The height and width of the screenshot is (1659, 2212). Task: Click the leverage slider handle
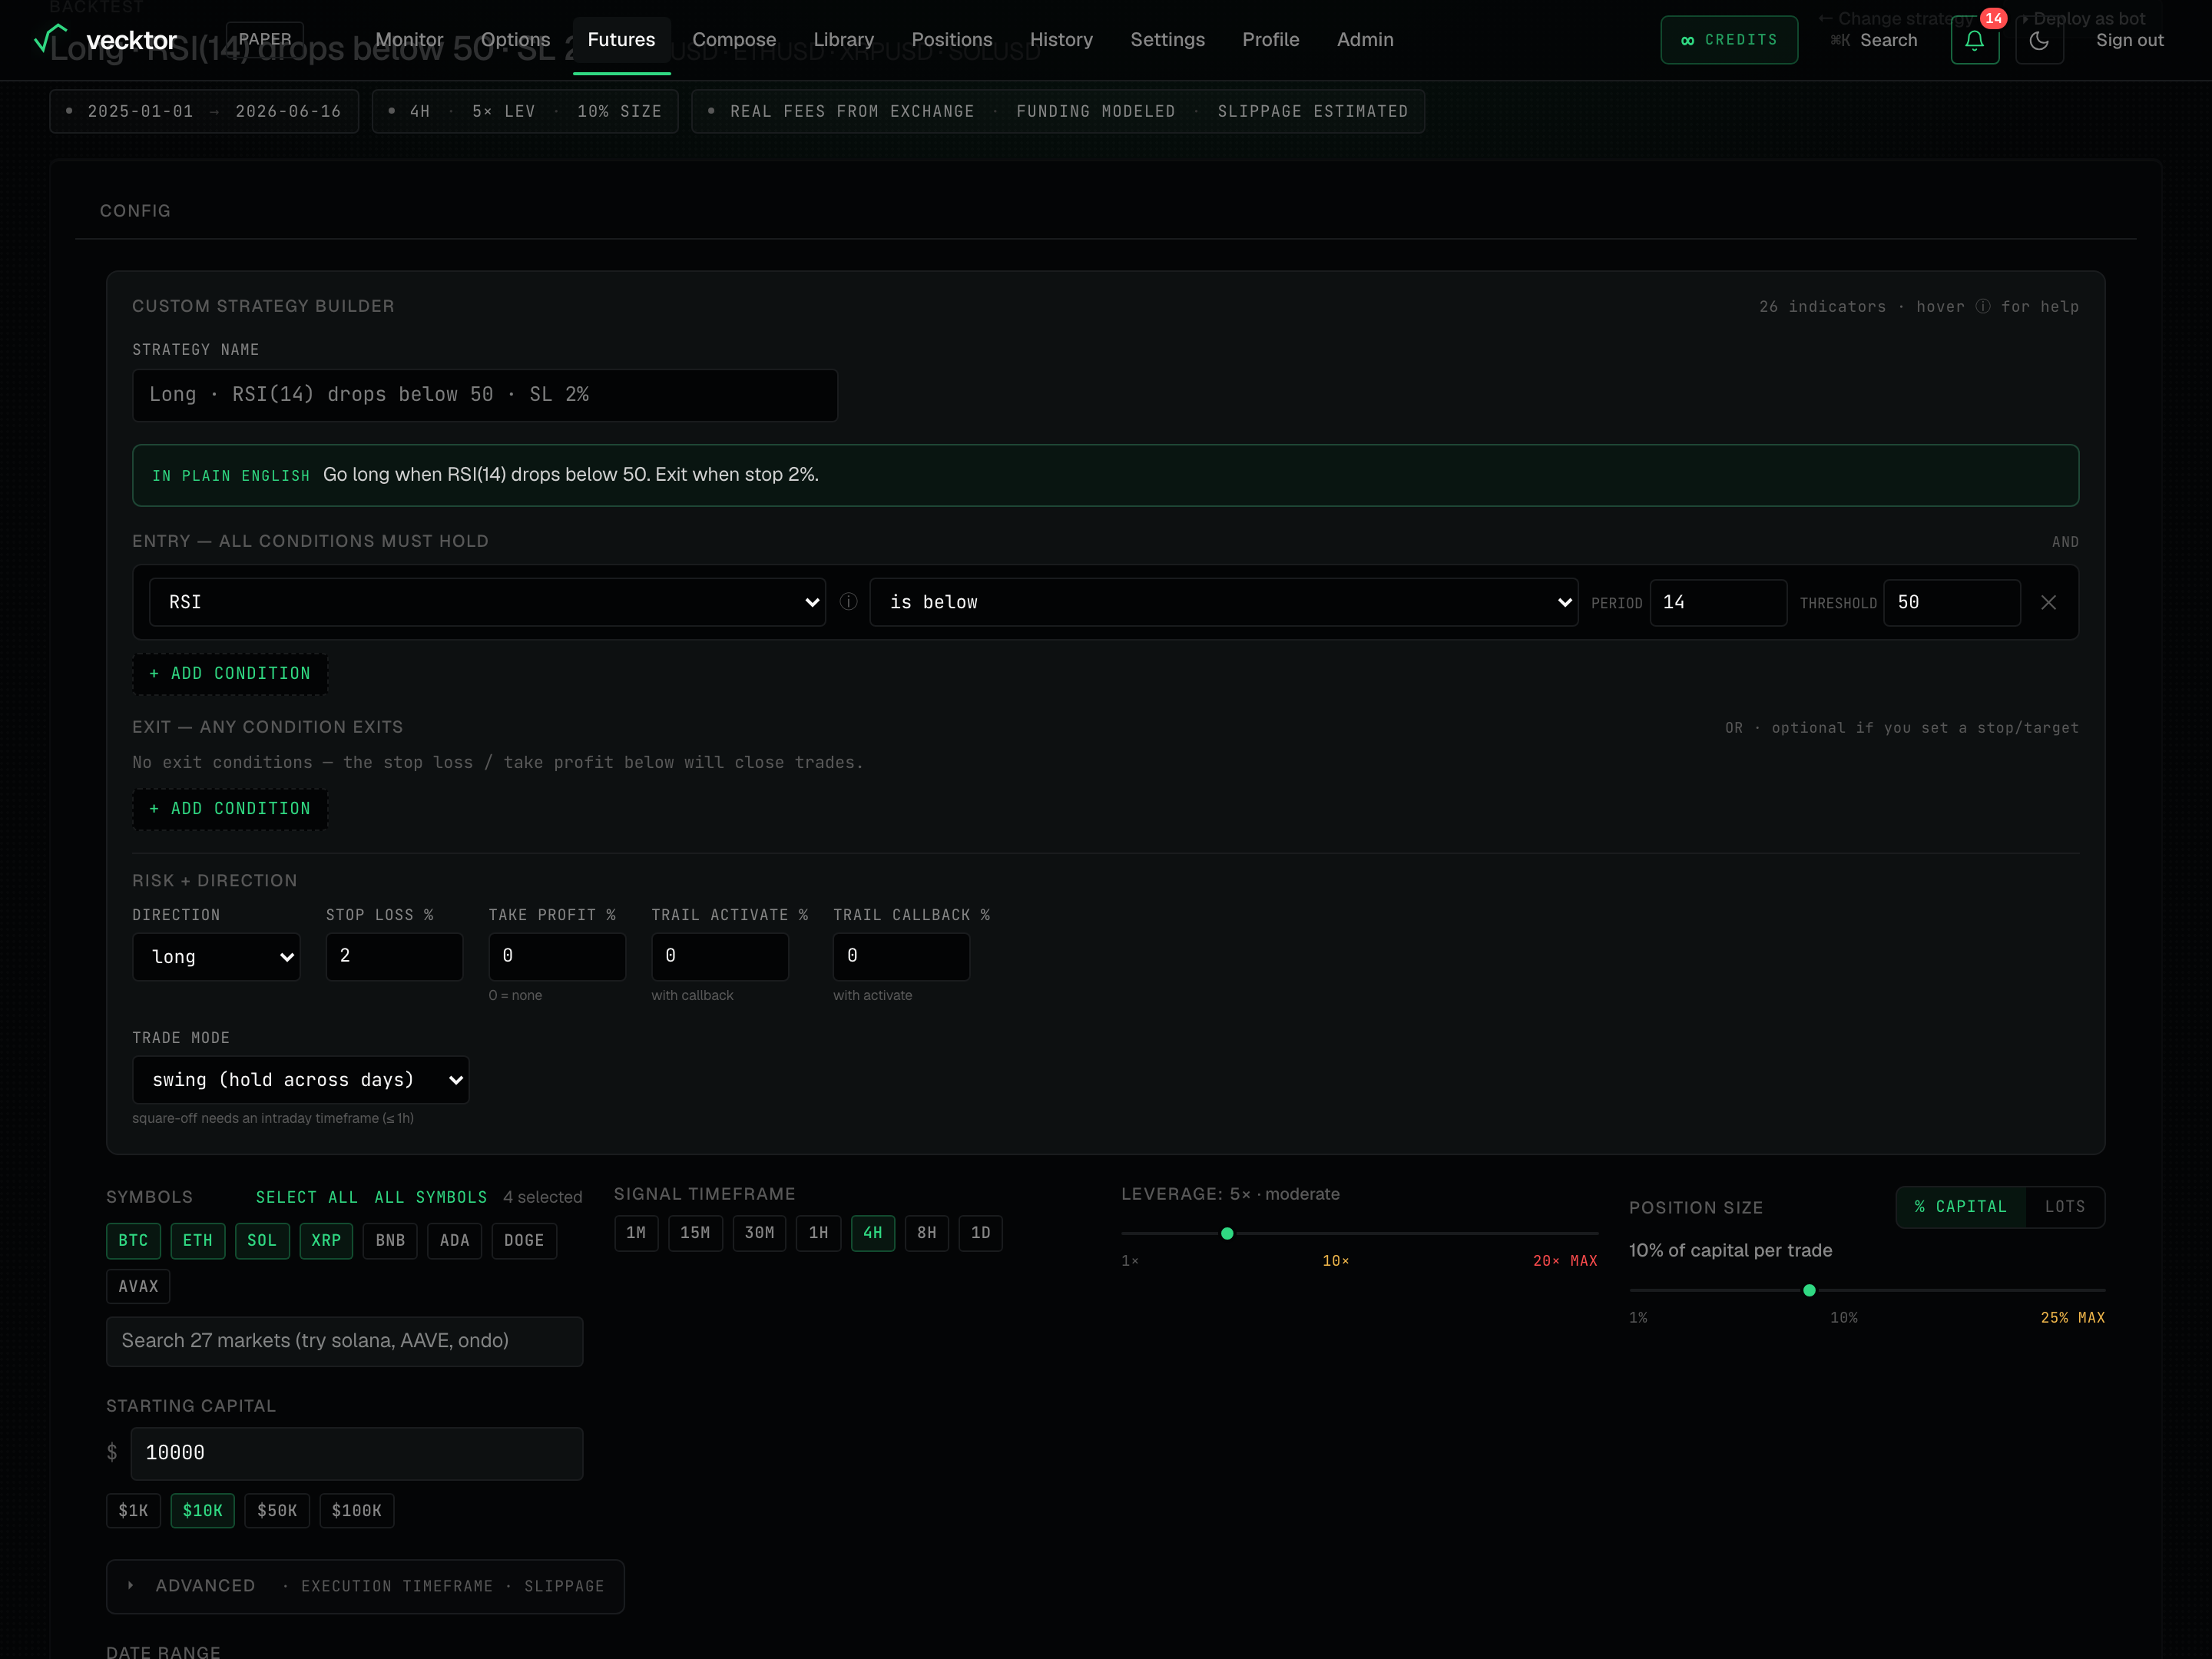[1227, 1233]
